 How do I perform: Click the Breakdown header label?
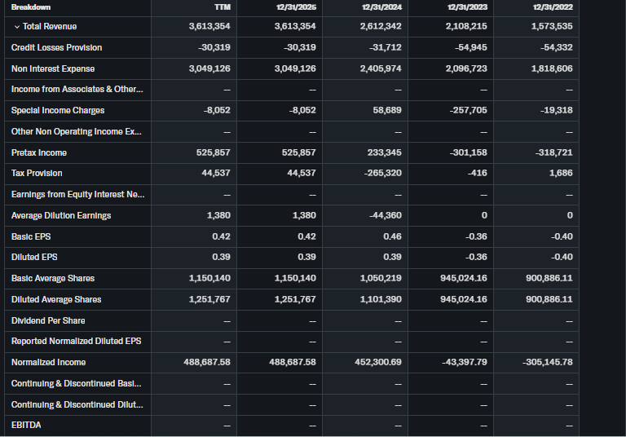[x=31, y=7]
